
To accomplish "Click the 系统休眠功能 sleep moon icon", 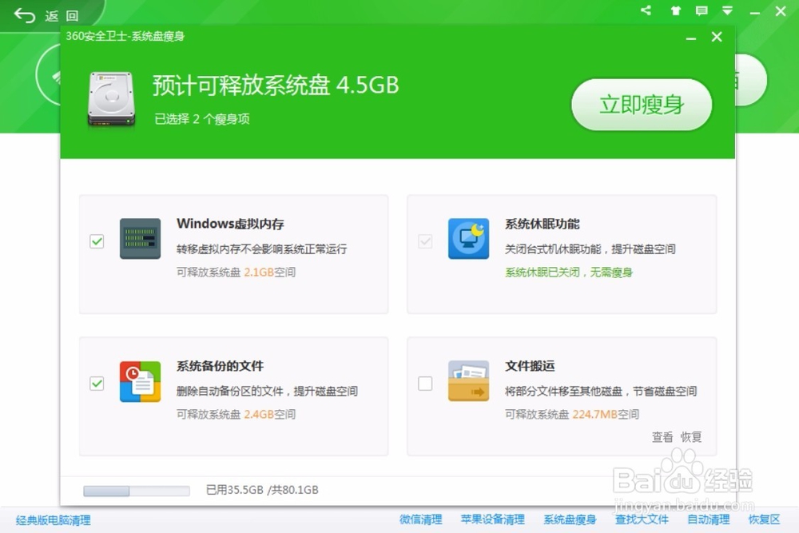I will pos(468,239).
